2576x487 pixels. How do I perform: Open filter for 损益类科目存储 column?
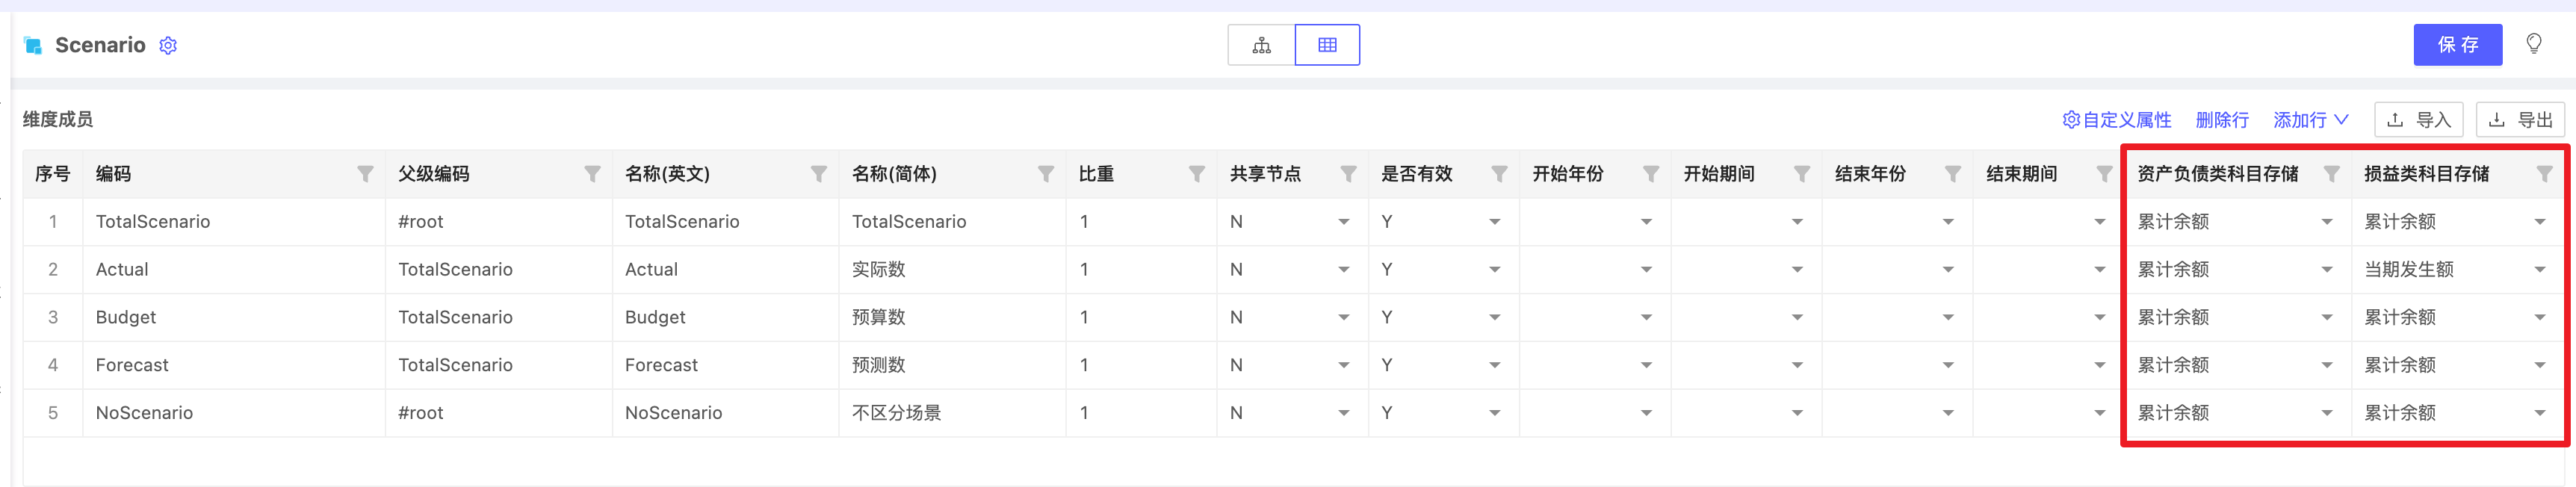tap(2544, 174)
